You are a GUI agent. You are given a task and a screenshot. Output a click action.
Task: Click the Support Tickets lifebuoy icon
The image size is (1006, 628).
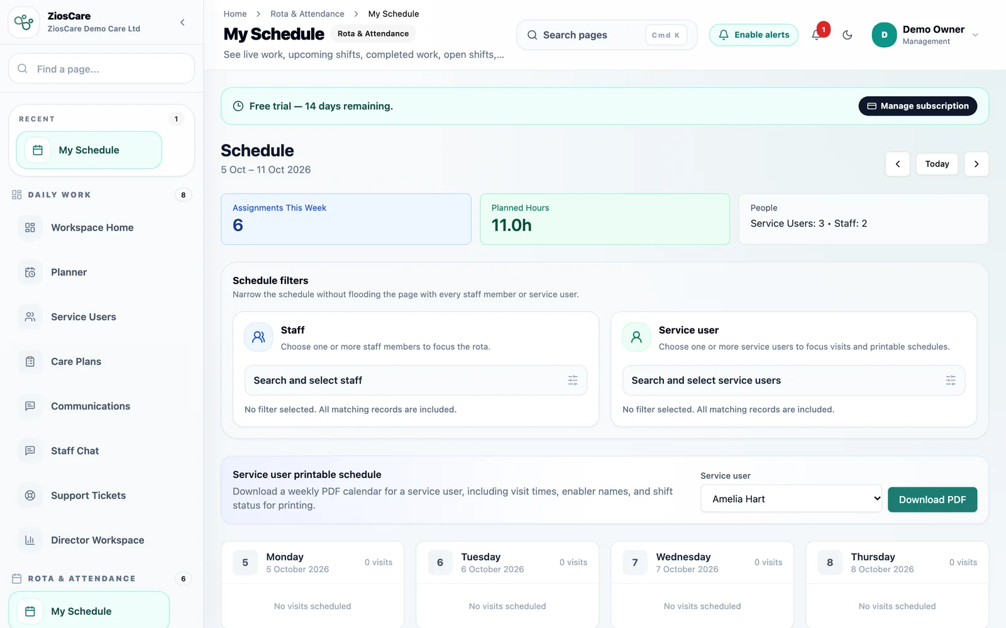[30, 495]
